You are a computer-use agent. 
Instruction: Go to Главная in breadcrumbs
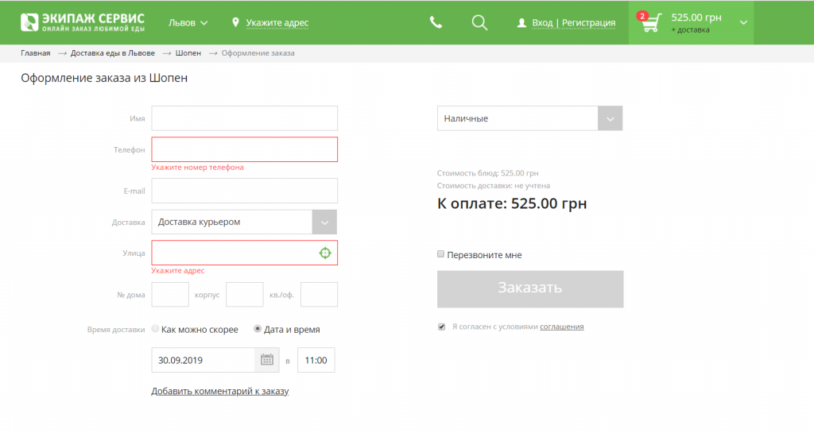click(x=35, y=53)
